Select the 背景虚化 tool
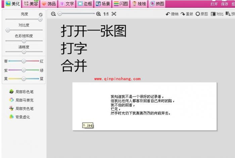235x158 pixels. tap(19, 117)
